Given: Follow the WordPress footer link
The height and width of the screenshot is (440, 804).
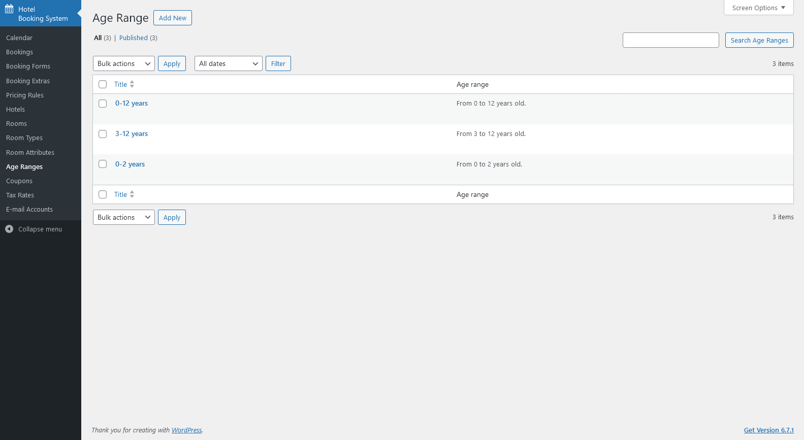Looking at the screenshot, I should (186, 430).
